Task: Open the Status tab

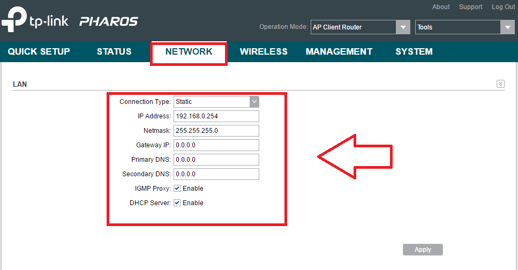Action: tap(114, 52)
